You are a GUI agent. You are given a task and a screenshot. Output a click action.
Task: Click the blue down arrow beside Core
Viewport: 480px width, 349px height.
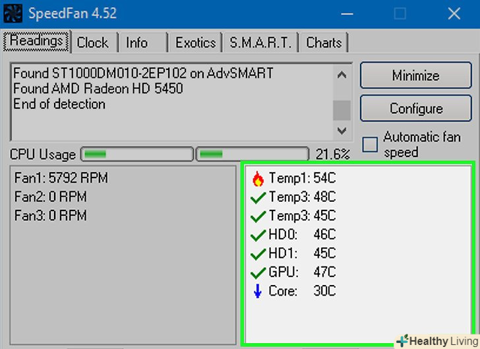click(x=258, y=291)
